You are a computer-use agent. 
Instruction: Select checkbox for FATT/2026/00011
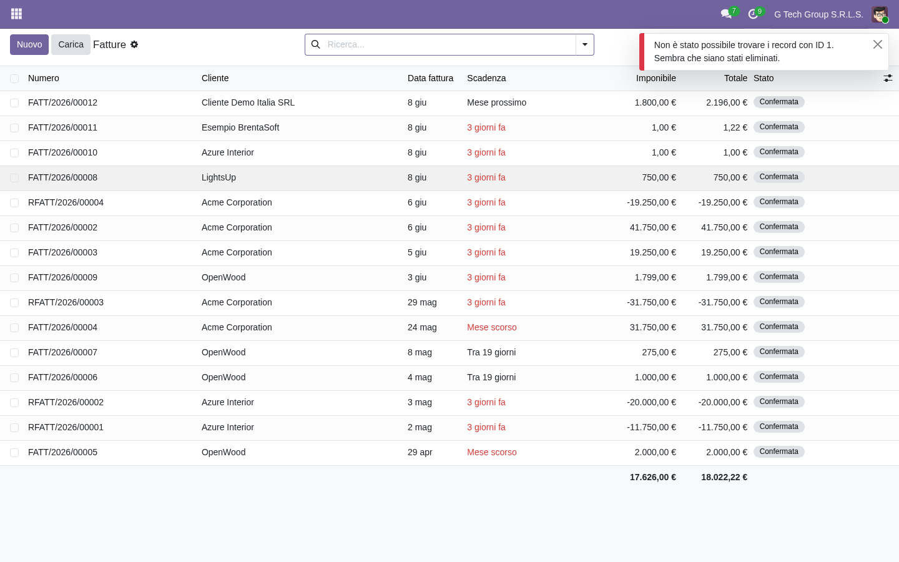(14, 128)
